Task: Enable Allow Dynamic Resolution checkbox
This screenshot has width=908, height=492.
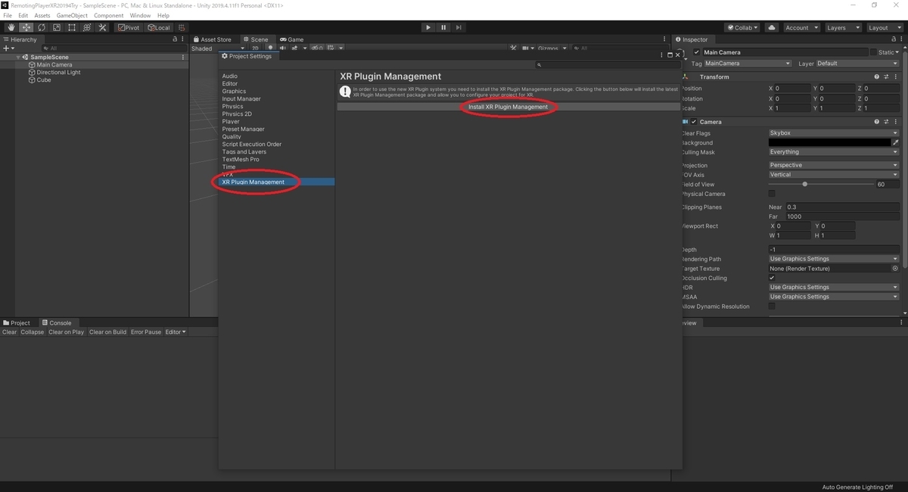Action: [772, 307]
